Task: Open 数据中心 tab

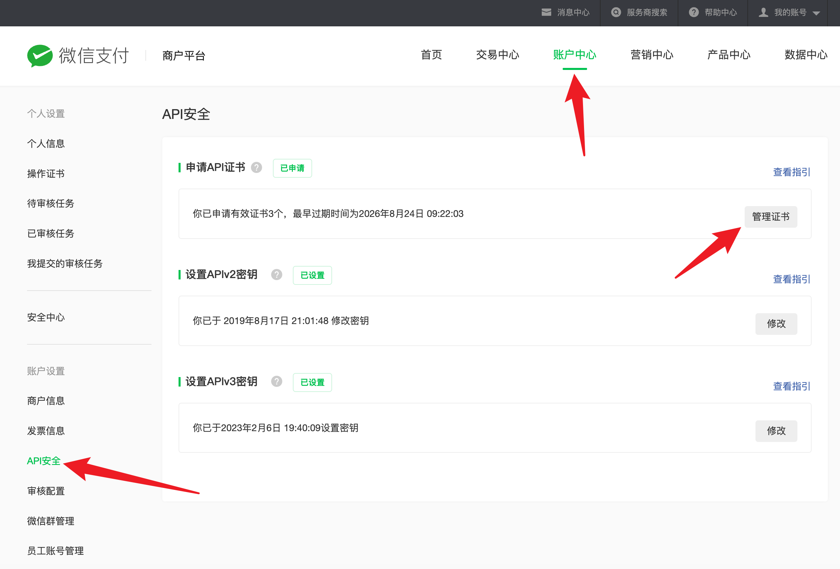Action: point(806,55)
